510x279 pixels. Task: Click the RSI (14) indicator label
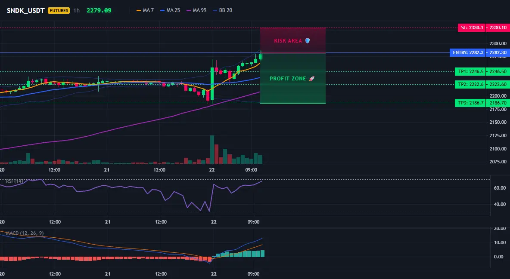pos(15,181)
